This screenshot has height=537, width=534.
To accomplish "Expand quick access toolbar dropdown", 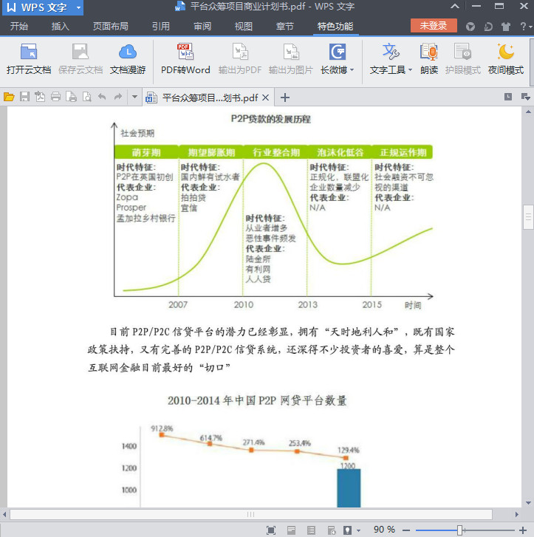I will (x=134, y=97).
